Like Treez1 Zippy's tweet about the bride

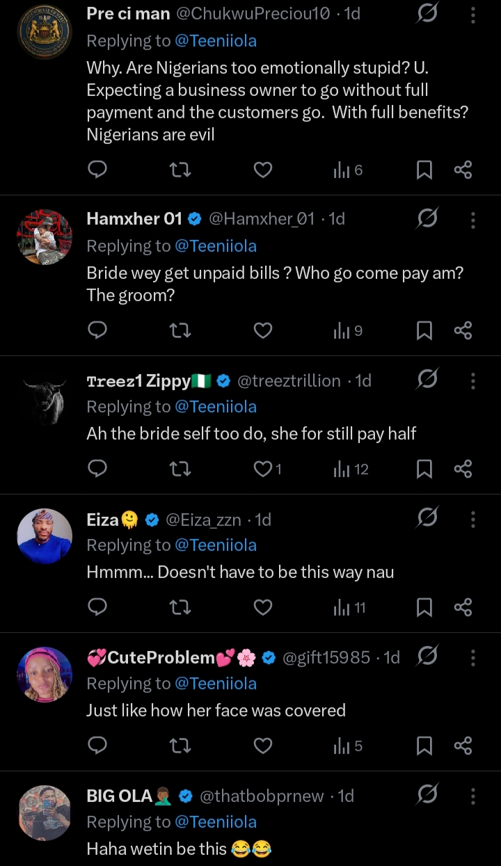coord(263,470)
